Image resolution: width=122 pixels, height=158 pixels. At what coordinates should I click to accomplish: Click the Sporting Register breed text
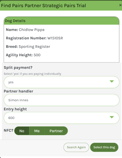(x=34, y=47)
